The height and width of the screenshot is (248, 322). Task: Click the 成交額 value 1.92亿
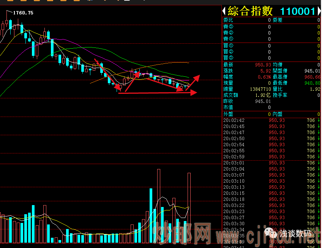[263, 95]
